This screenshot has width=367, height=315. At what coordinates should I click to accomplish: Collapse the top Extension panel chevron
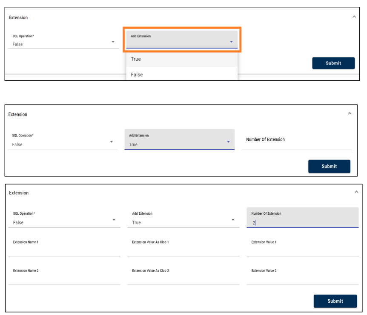click(x=354, y=17)
